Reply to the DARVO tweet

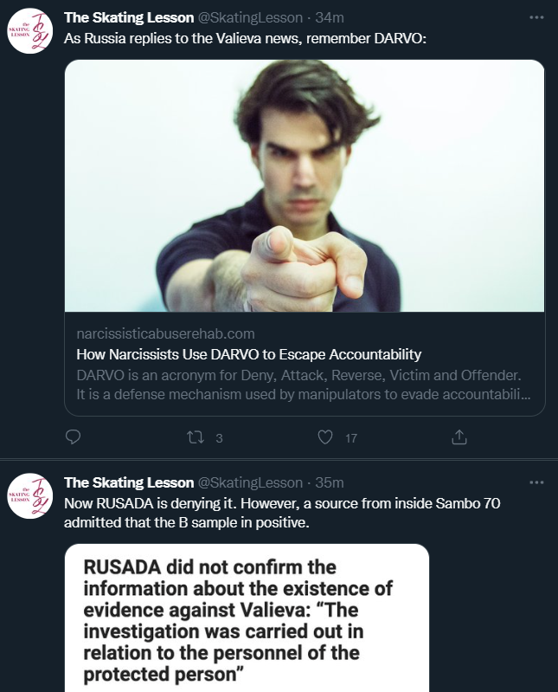74,437
